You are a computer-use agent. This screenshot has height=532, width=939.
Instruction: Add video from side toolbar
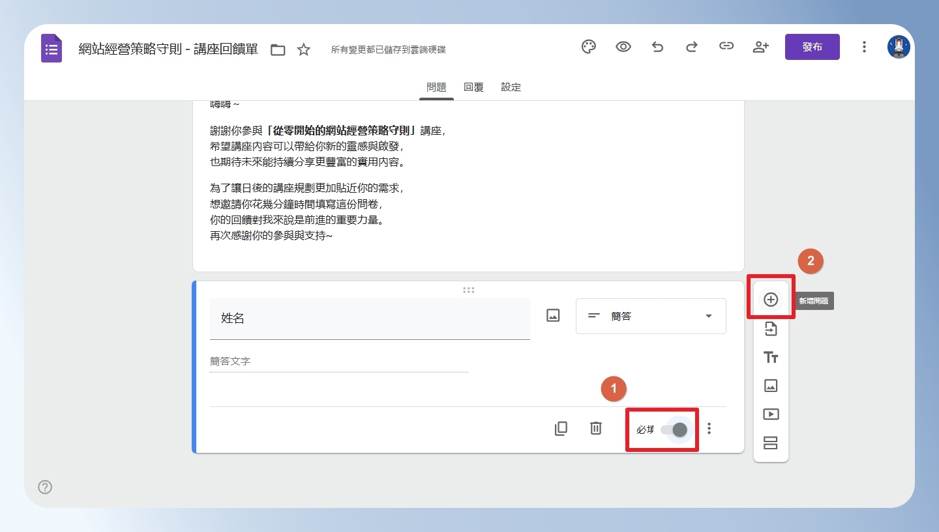coord(771,414)
